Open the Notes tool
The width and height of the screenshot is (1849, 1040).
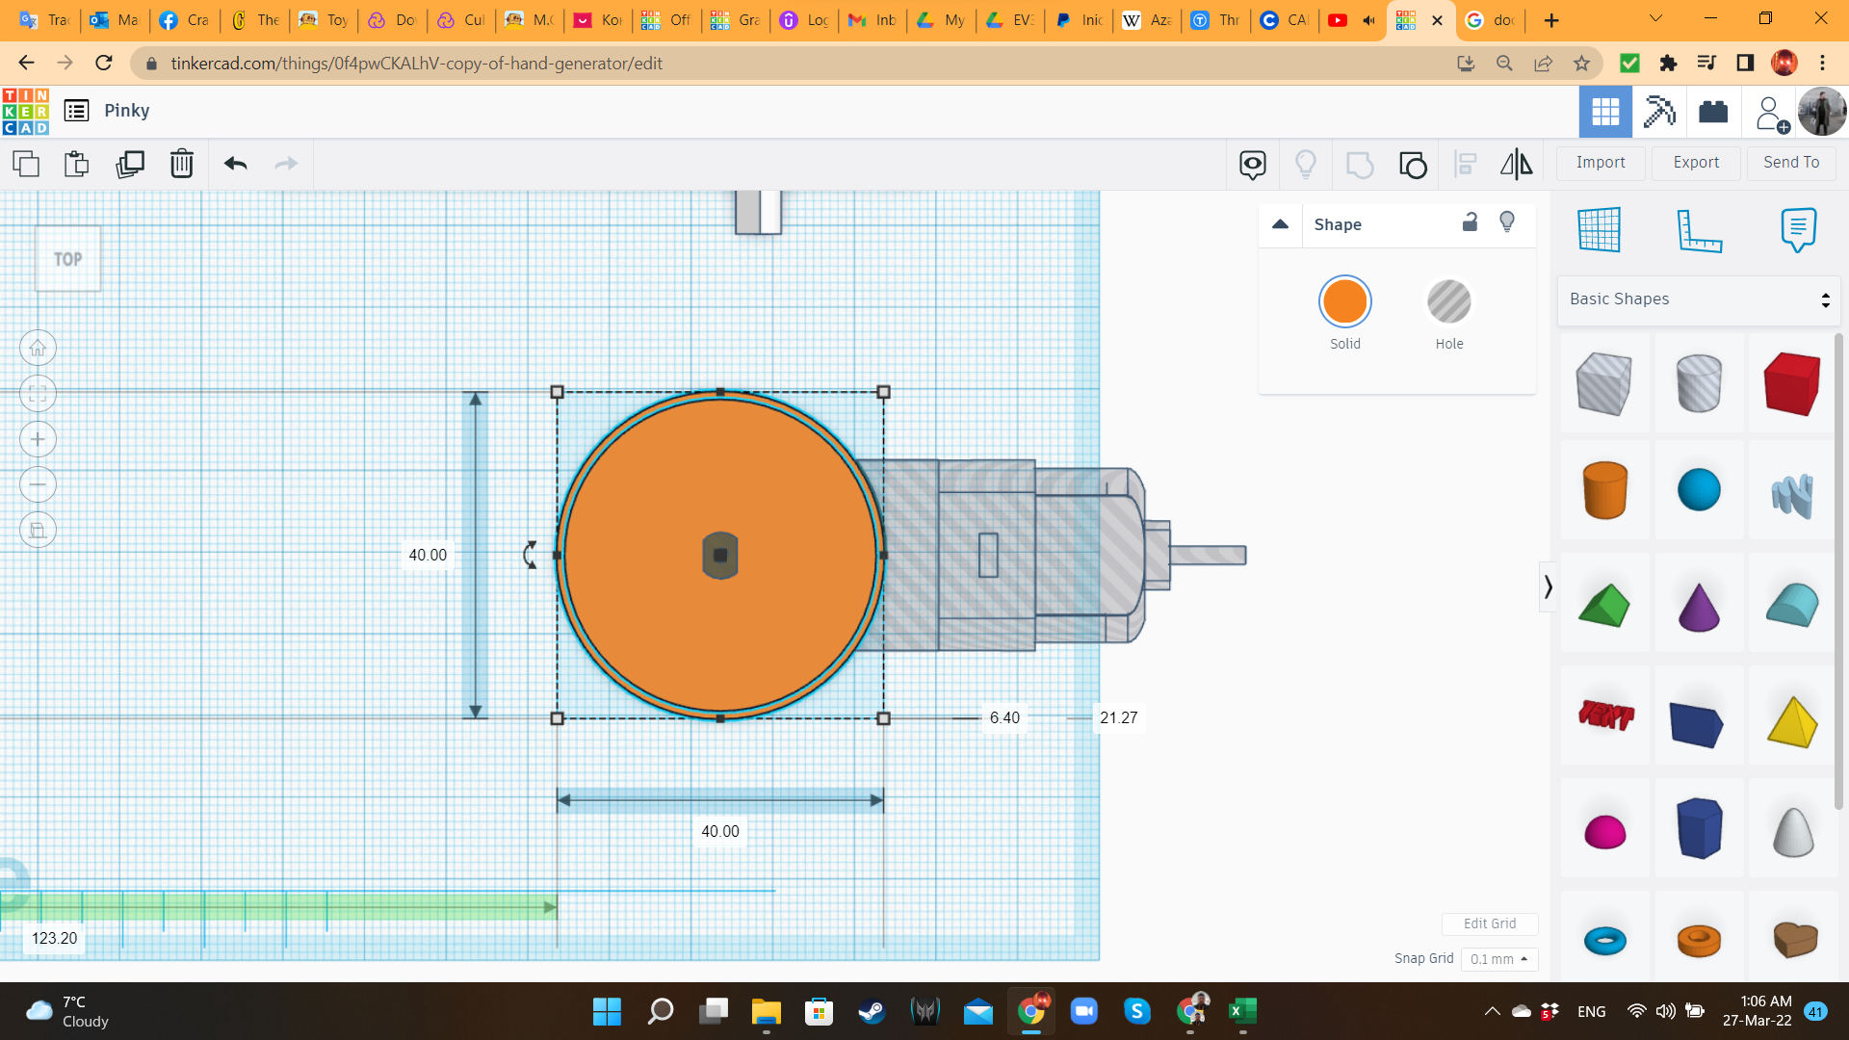tap(1798, 229)
